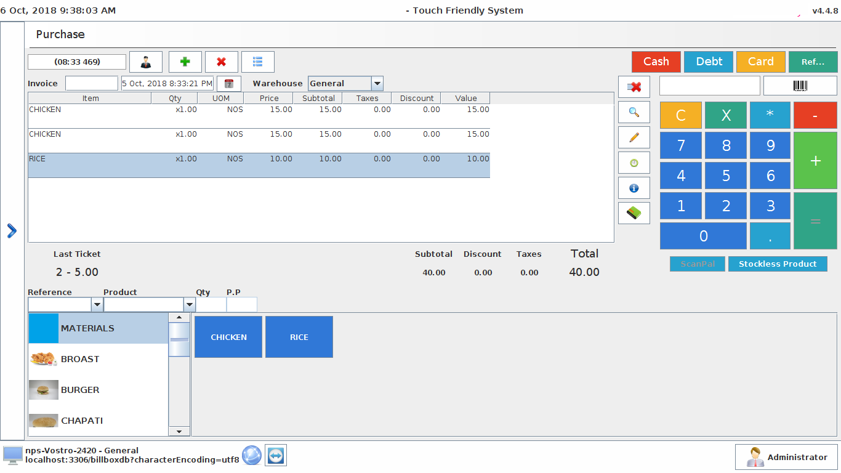Open the Product combo box arrow
Image resolution: width=841 pixels, height=473 pixels.
189,304
